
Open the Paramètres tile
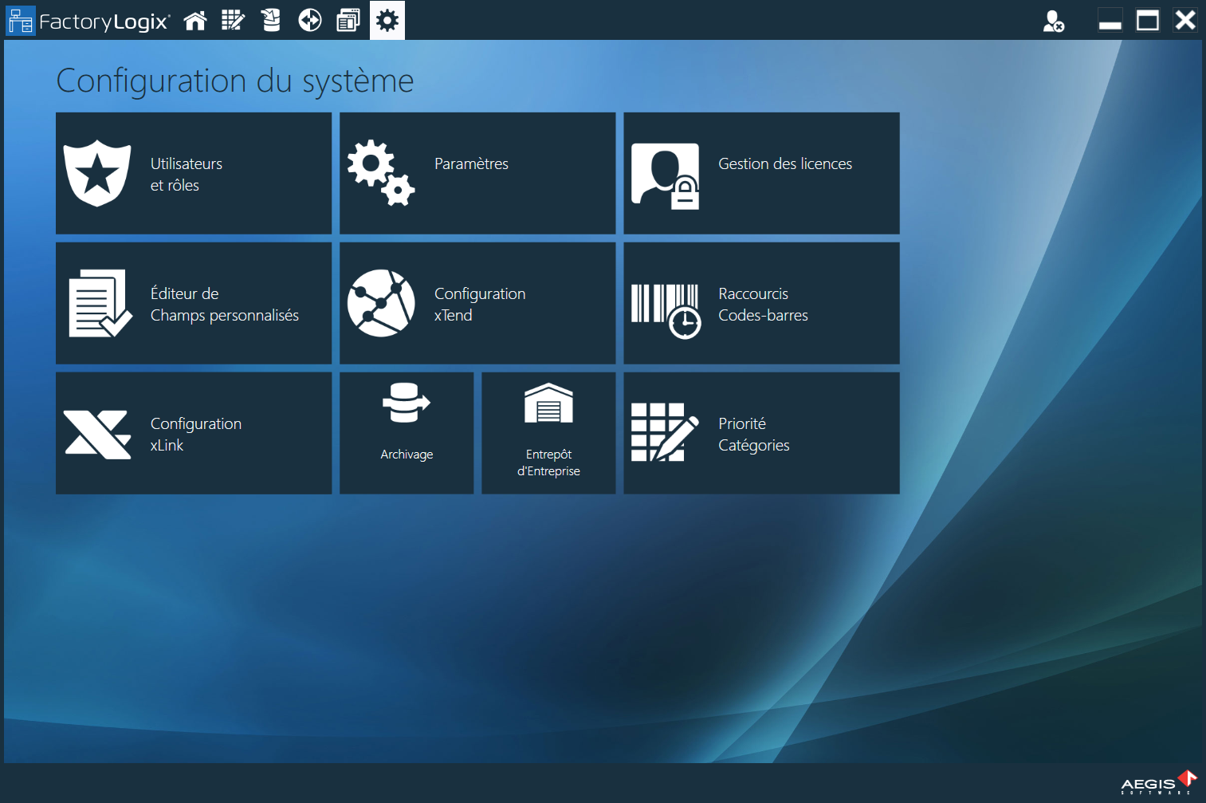click(x=477, y=173)
